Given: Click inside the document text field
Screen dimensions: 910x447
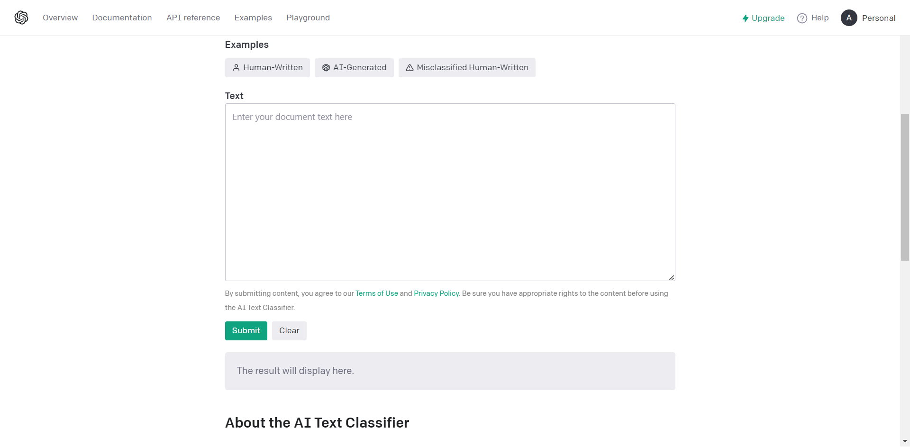Looking at the screenshot, I should 450,192.
